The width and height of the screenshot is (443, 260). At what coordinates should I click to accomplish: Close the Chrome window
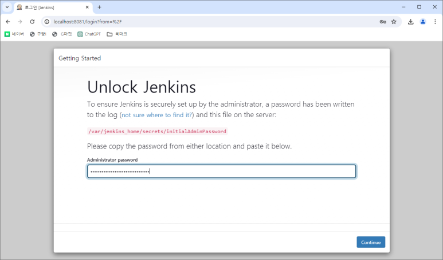435,7
